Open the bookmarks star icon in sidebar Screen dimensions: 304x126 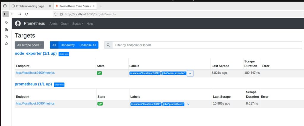click(x=6, y=44)
